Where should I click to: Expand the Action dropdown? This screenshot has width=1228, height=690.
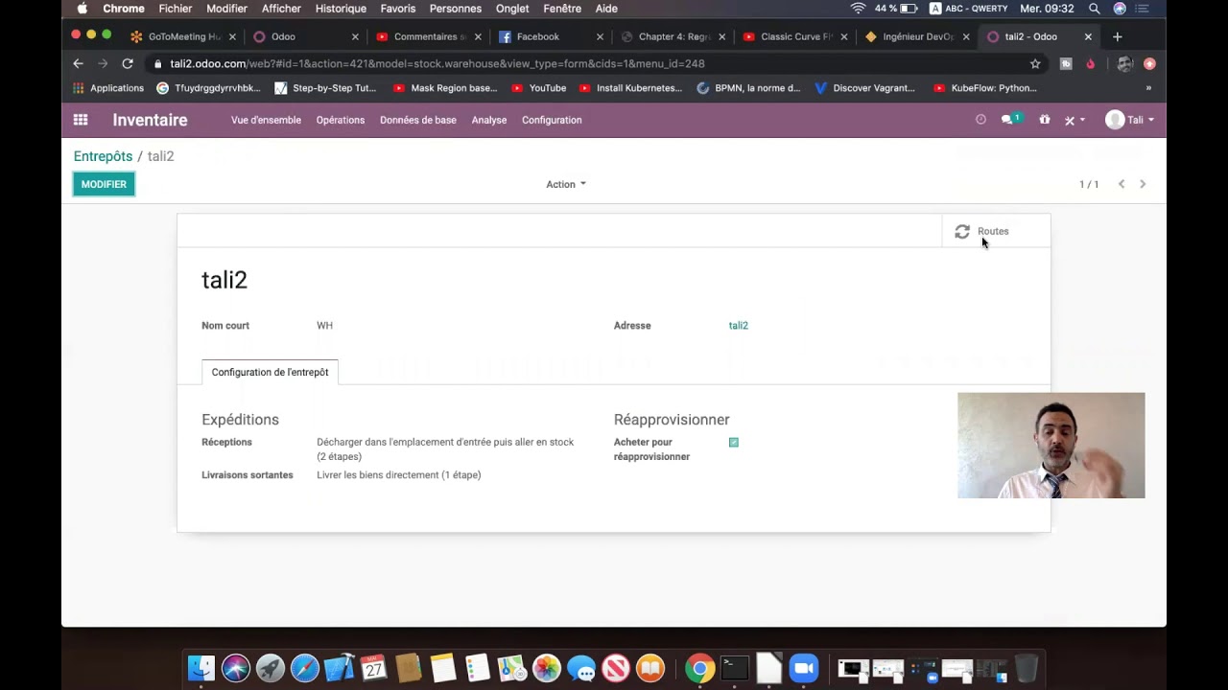[566, 184]
